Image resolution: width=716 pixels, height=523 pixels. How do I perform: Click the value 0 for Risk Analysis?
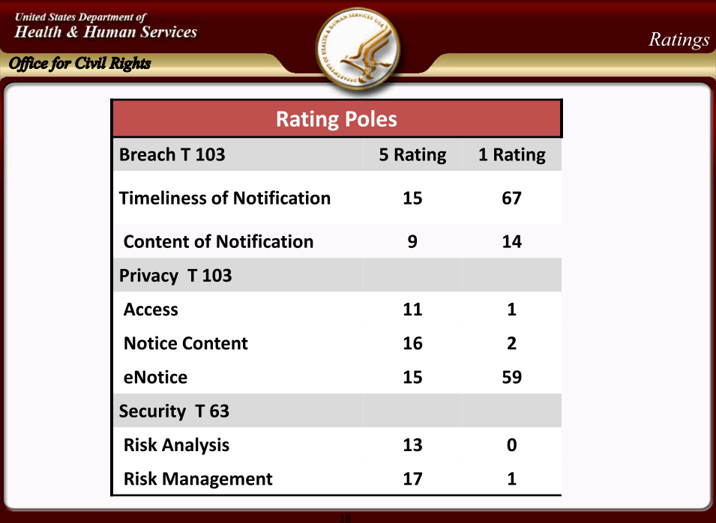coord(512,445)
